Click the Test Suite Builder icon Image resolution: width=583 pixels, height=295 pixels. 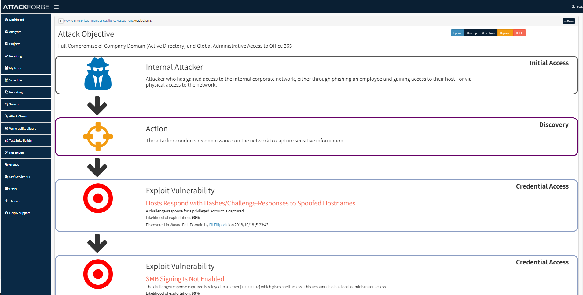point(6,140)
